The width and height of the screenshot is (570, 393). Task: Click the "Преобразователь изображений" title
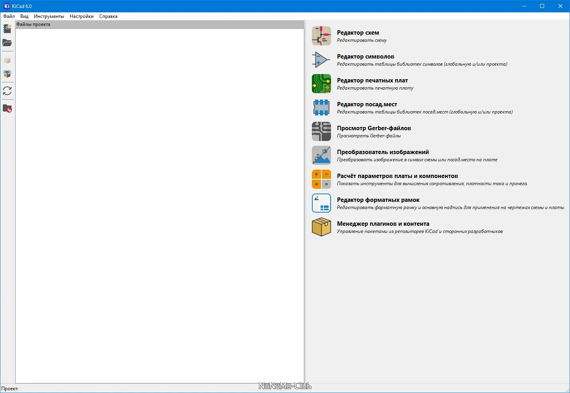click(x=383, y=152)
